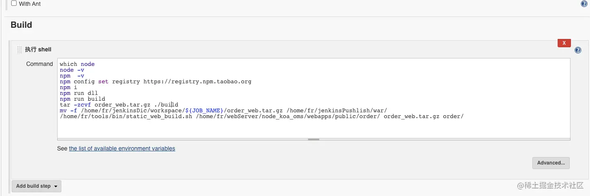590x196 pixels.
Task: Open the list of available environment variables
Action: coord(122,148)
